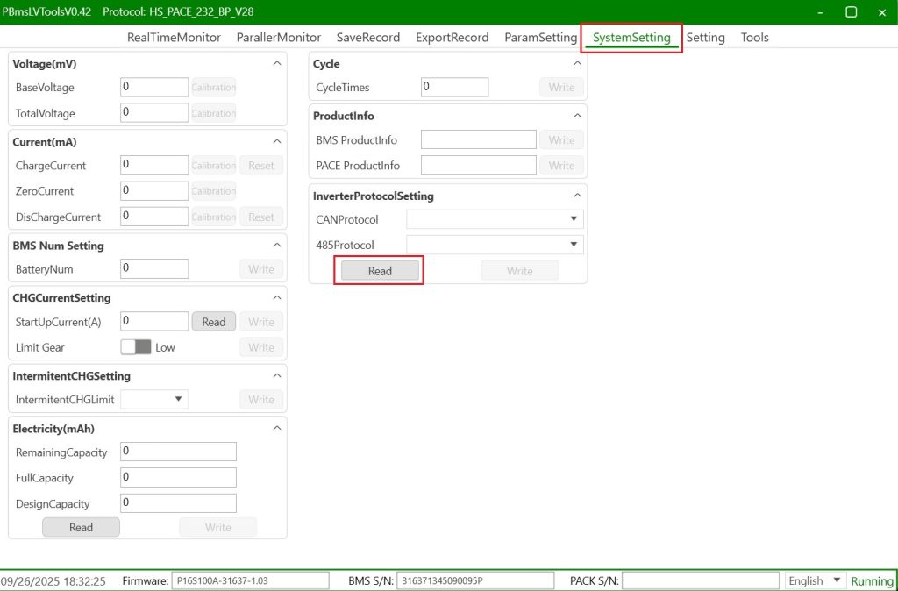Click Read under InverterProtocolSetting
The image size is (898, 591).
pos(380,271)
